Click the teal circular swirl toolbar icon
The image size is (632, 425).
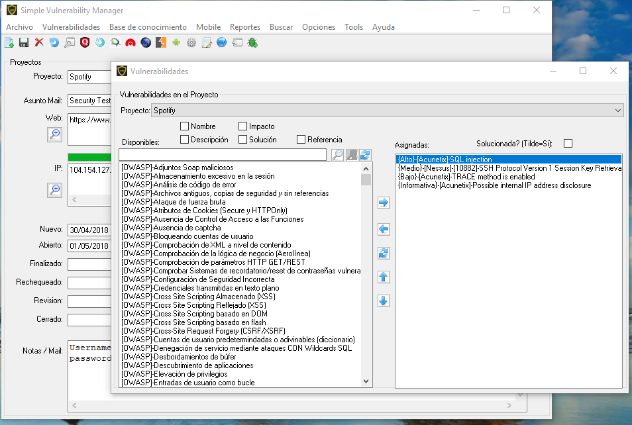[100, 42]
